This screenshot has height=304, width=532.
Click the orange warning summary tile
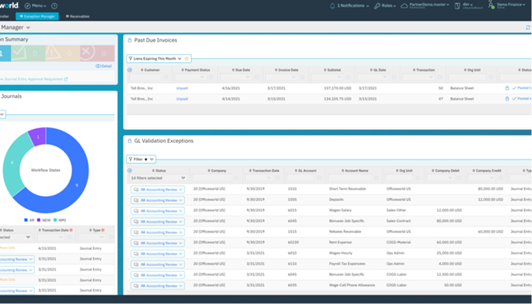(62, 53)
